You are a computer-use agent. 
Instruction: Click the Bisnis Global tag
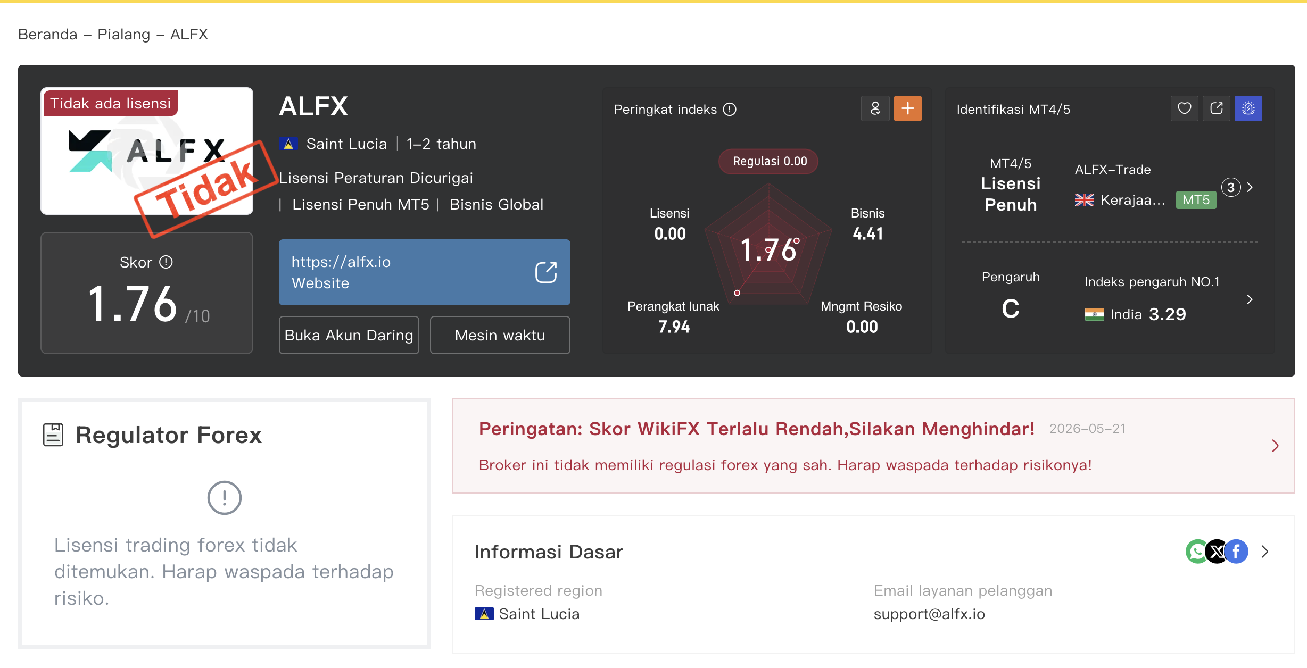497,204
